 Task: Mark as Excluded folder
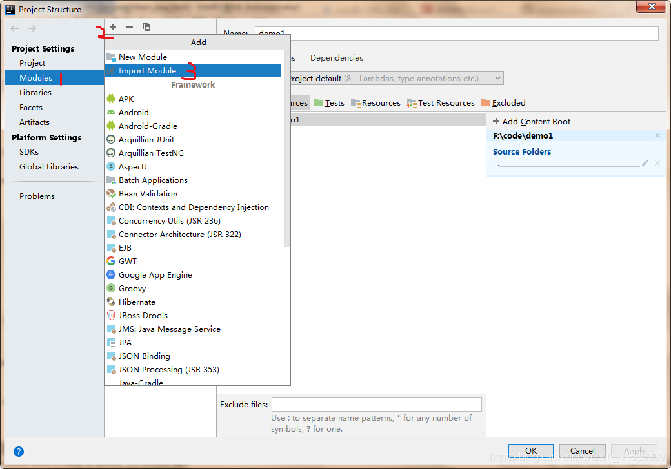[x=503, y=102]
